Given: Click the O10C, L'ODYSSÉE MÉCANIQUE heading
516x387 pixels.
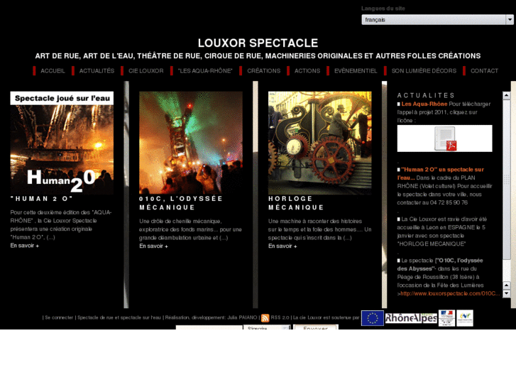Looking at the screenshot, I should [181, 203].
